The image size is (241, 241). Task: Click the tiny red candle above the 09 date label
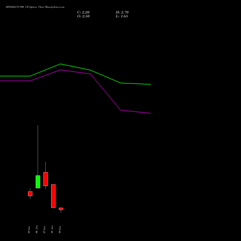coord(61,209)
